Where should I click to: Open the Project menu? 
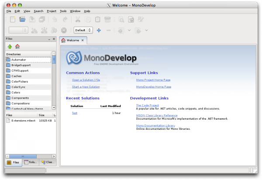52,11
